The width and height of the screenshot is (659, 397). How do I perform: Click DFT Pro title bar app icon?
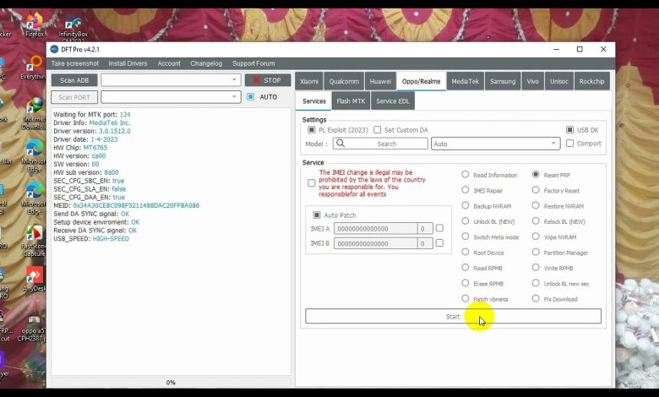(x=54, y=49)
